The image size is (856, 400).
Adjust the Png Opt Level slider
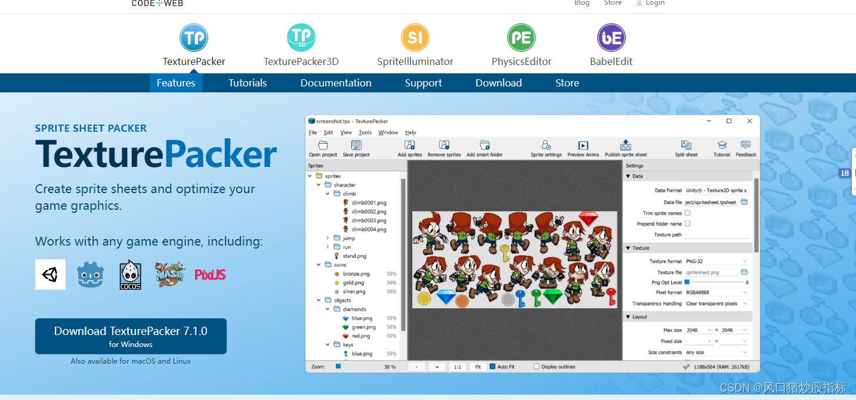pyautogui.click(x=687, y=282)
